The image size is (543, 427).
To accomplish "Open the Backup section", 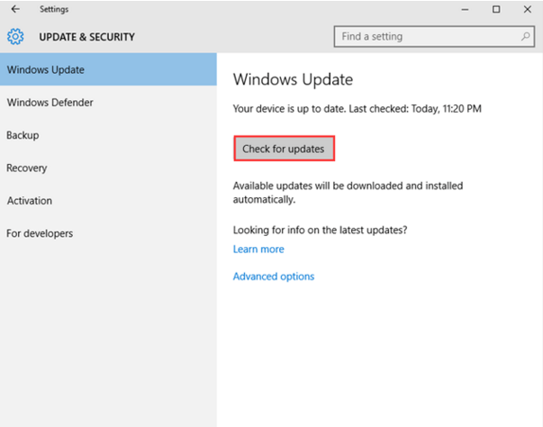I will [x=108, y=135].
